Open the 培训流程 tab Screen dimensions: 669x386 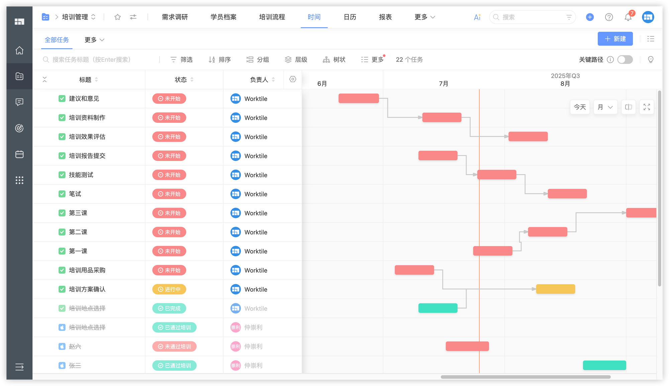tap(272, 17)
